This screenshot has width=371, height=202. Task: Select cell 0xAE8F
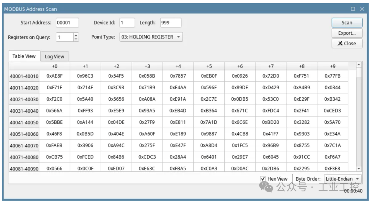pos(54,76)
